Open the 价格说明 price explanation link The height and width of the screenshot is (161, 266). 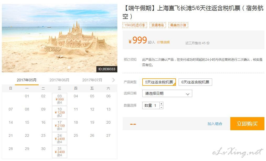[163, 42]
